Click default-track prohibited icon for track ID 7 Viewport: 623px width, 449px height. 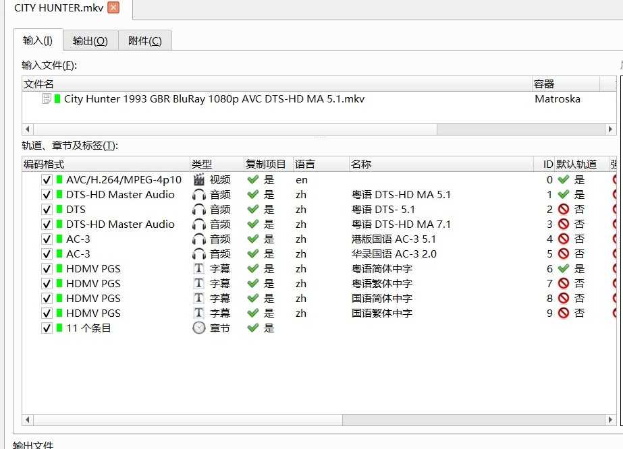(x=564, y=283)
